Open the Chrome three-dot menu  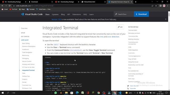tap(168, 6)
